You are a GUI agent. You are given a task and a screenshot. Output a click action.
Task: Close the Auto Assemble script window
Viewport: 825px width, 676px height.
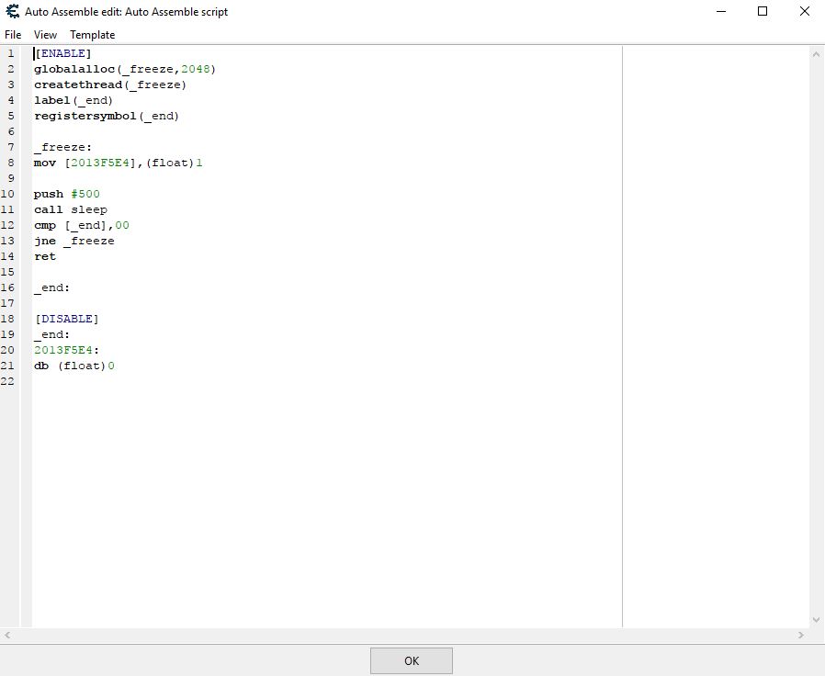(x=804, y=12)
